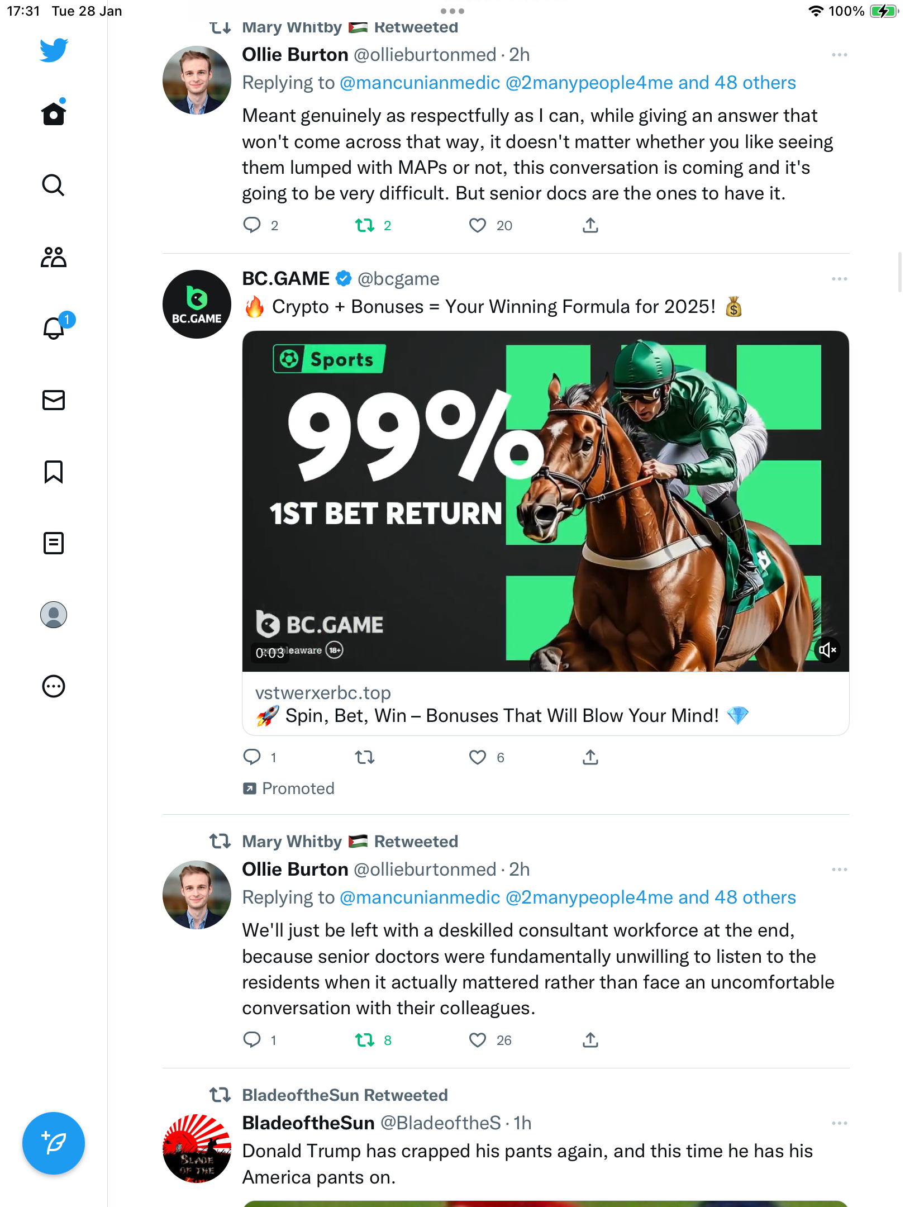Play the 99% bet return video
Viewport: 905px width, 1207px height.
tap(546, 501)
